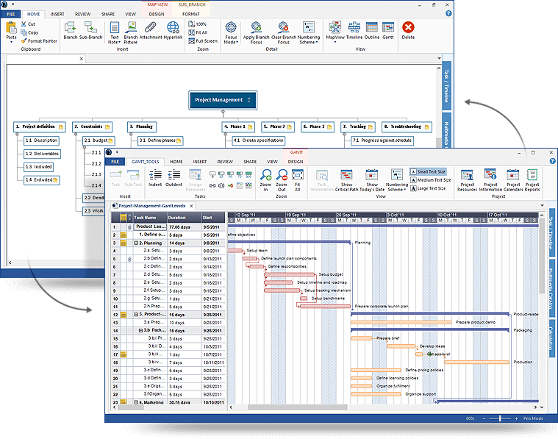Click Project-Management-Gantt.mvdx document tab
Screen dimensions: 558x439
pyautogui.click(x=152, y=206)
